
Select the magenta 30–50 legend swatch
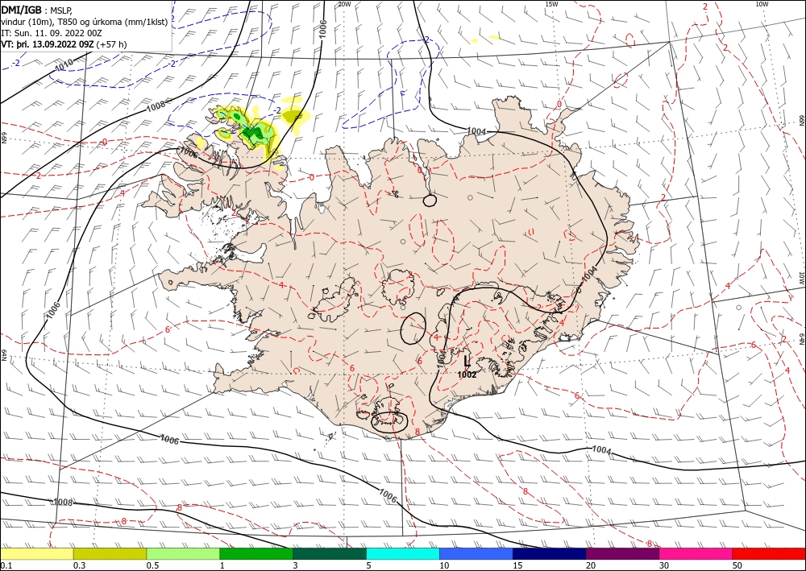pyautogui.click(x=696, y=553)
